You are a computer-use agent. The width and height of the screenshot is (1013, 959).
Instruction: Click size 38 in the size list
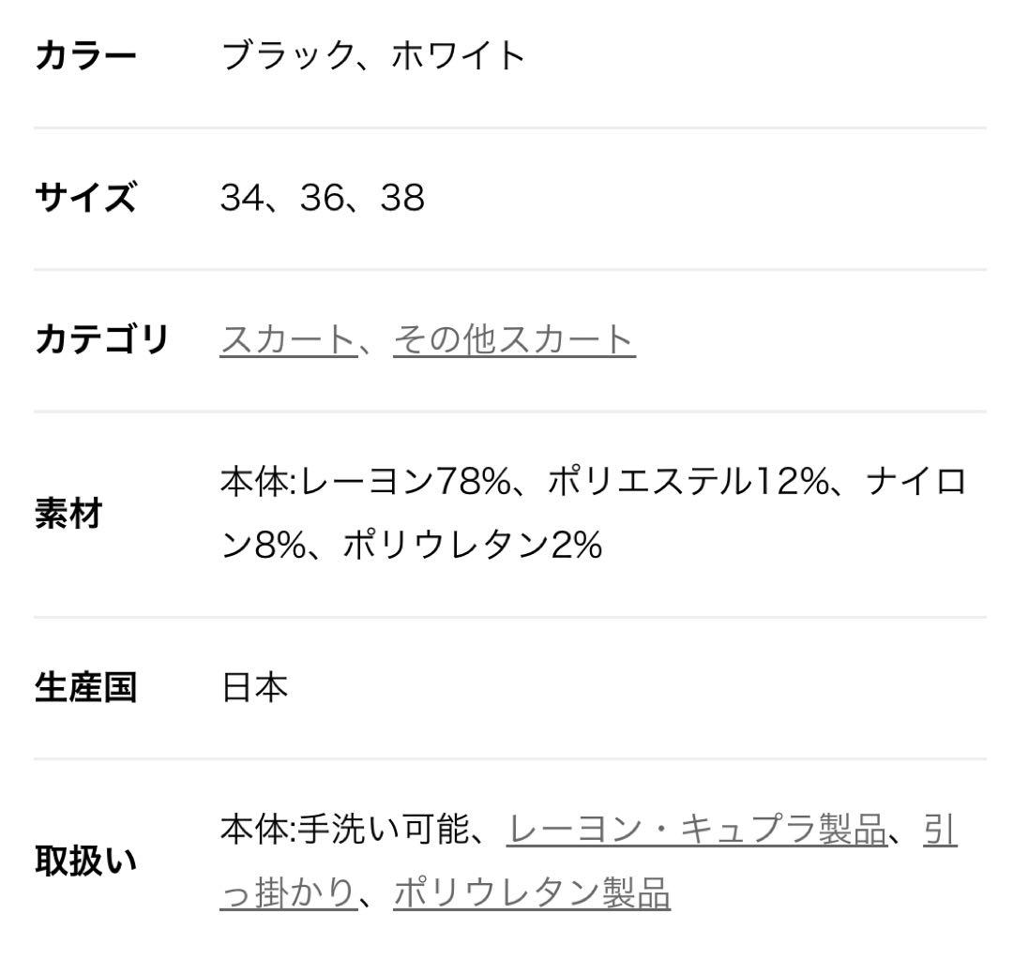[402, 198]
